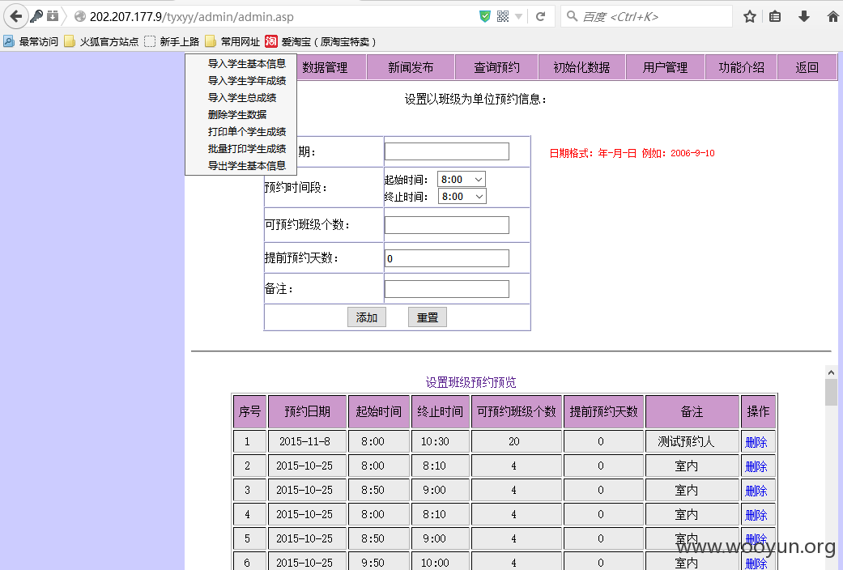Open the 常用网址 bookmark folder
The image size is (843, 570).
tap(232, 41)
